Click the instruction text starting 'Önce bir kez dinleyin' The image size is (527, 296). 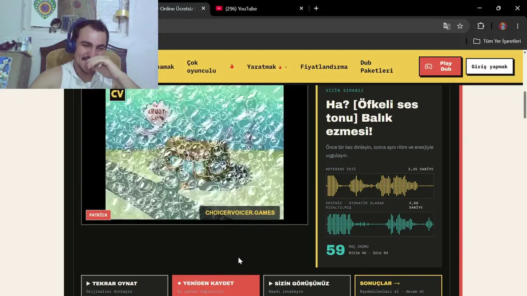coord(380,151)
